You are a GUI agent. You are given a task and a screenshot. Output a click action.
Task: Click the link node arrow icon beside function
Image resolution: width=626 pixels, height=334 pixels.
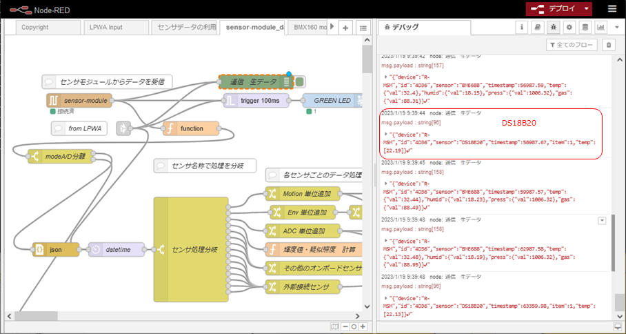pyautogui.click(x=123, y=128)
